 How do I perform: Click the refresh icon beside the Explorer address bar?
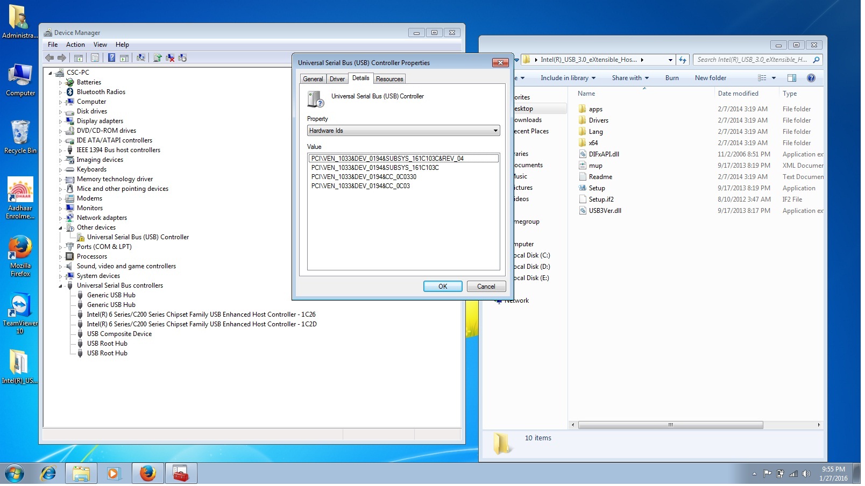(x=683, y=60)
